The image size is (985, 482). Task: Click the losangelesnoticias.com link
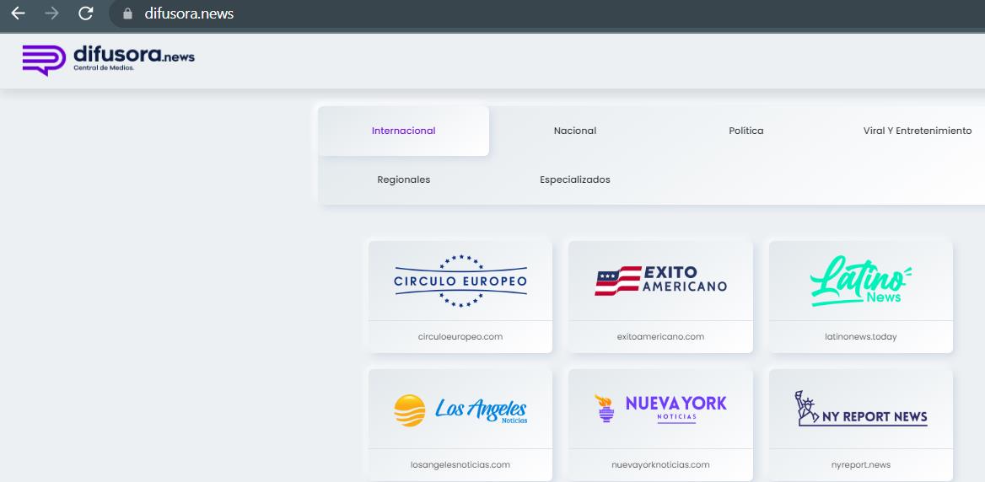(x=460, y=465)
